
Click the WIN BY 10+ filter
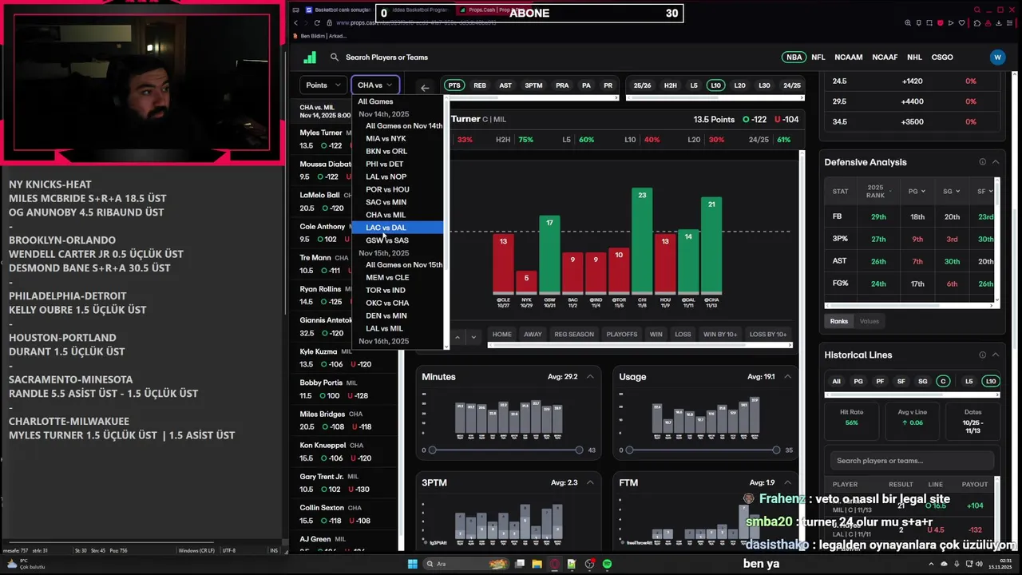[x=720, y=334]
